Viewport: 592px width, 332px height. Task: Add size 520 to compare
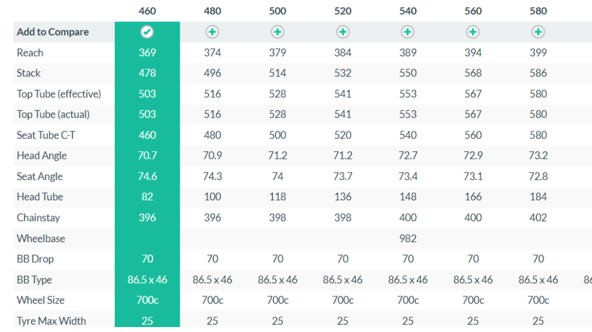tap(343, 32)
